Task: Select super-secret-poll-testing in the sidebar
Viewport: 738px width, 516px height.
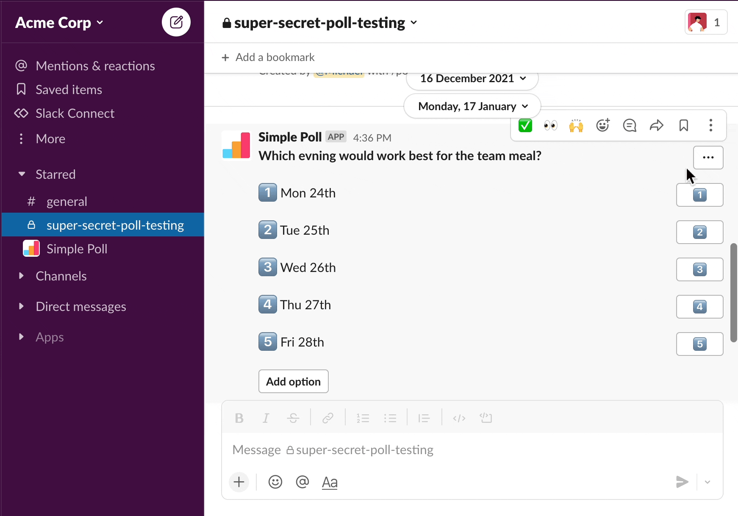Action: [103, 225]
